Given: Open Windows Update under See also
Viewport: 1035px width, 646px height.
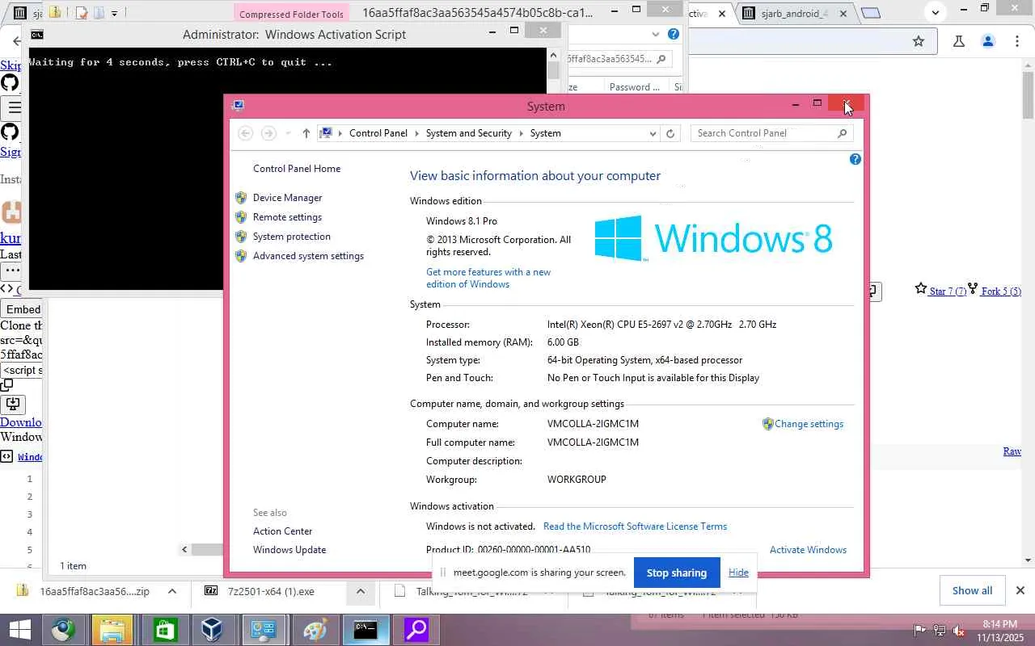Looking at the screenshot, I should coord(289,550).
